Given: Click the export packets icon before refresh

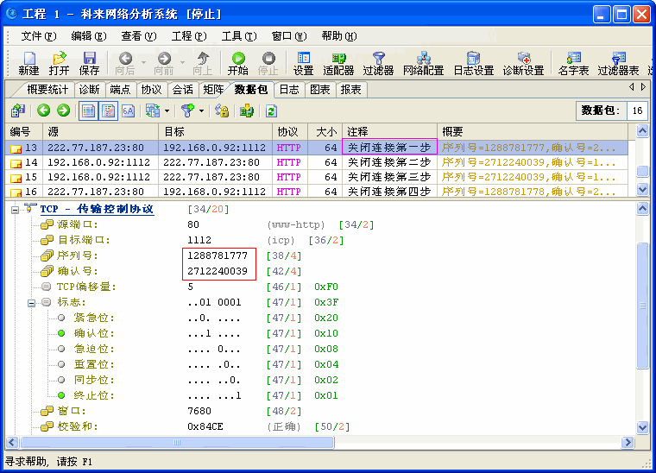Looking at the screenshot, I should click(x=246, y=110).
